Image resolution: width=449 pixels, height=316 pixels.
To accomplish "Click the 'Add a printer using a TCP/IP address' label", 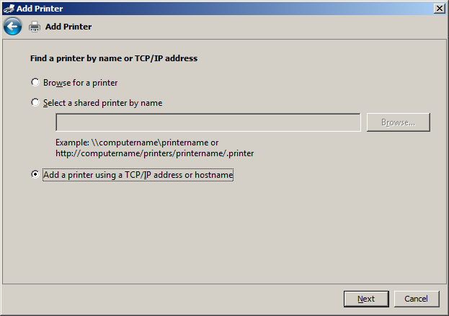I will [x=138, y=175].
